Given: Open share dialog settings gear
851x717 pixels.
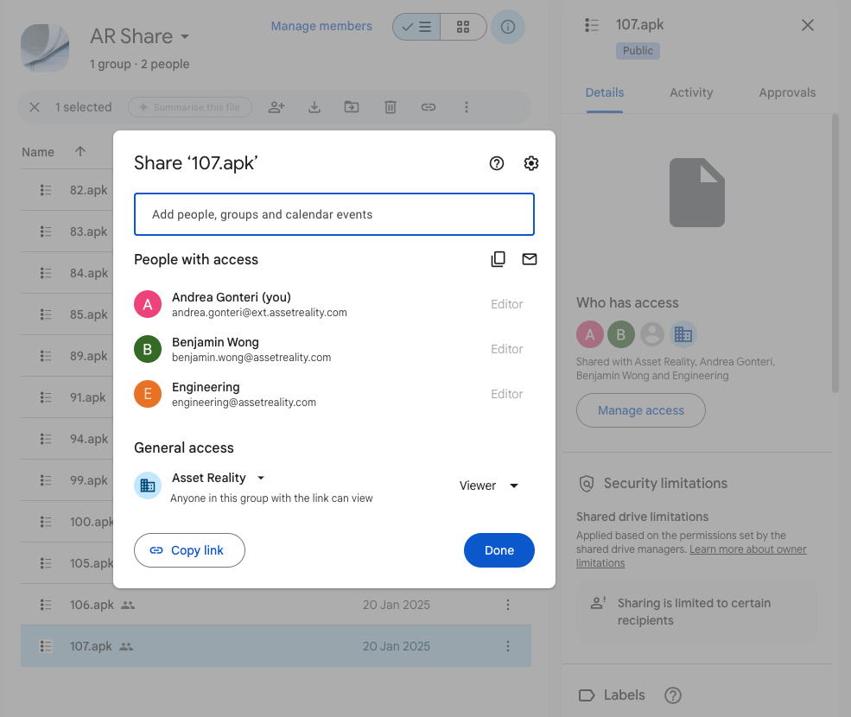Looking at the screenshot, I should coord(531,163).
